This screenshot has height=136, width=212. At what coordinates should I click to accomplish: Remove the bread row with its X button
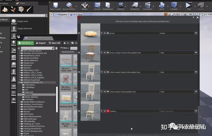click(79, 33)
